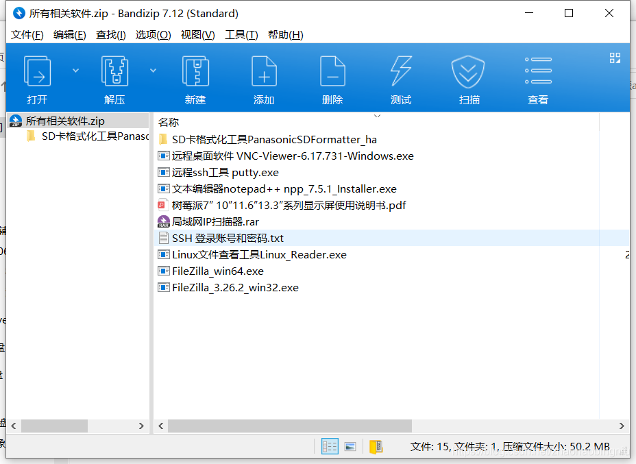
Task: Select 所有相关软件.zip root in tree
Action: [x=79, y=121]
